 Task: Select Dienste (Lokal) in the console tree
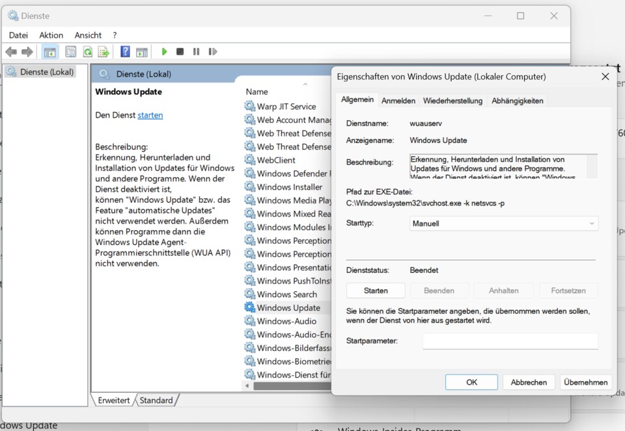47,72
